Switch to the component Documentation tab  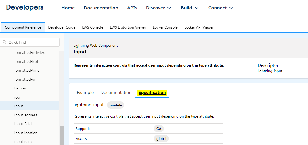tap(116, 93)
